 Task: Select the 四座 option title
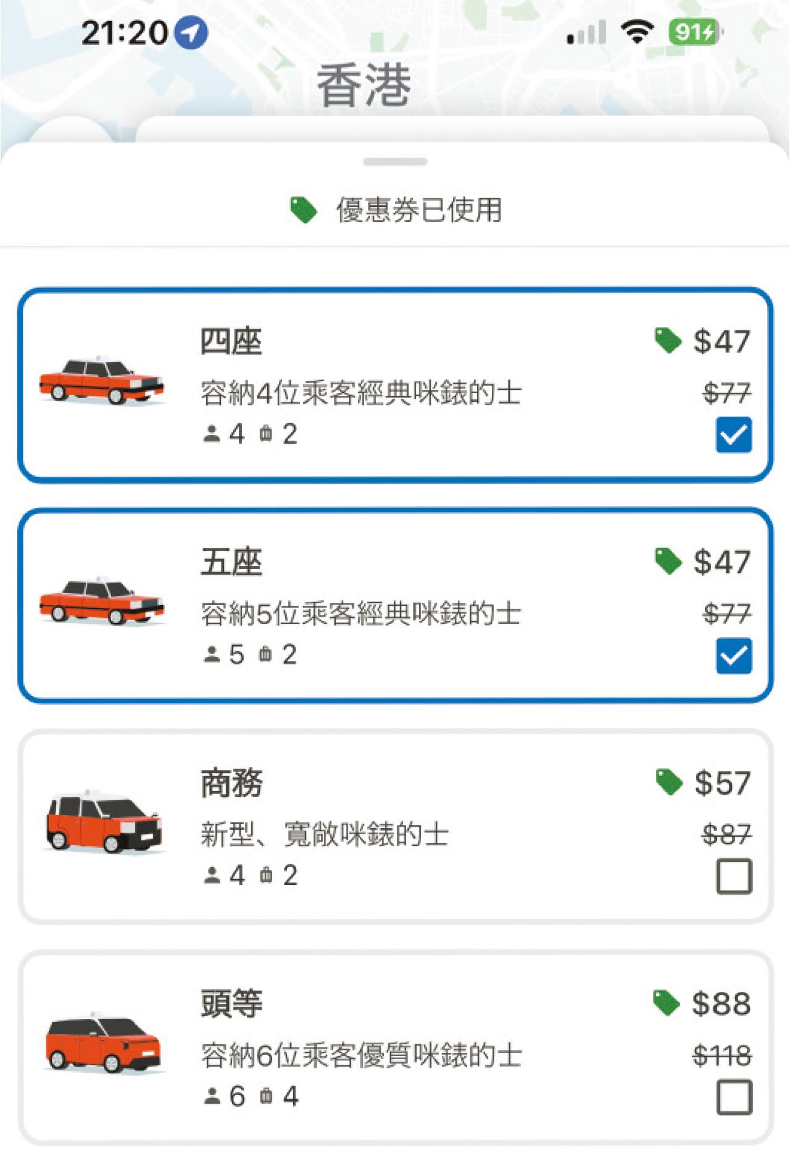pyautogui.click(x=231, y=342)
